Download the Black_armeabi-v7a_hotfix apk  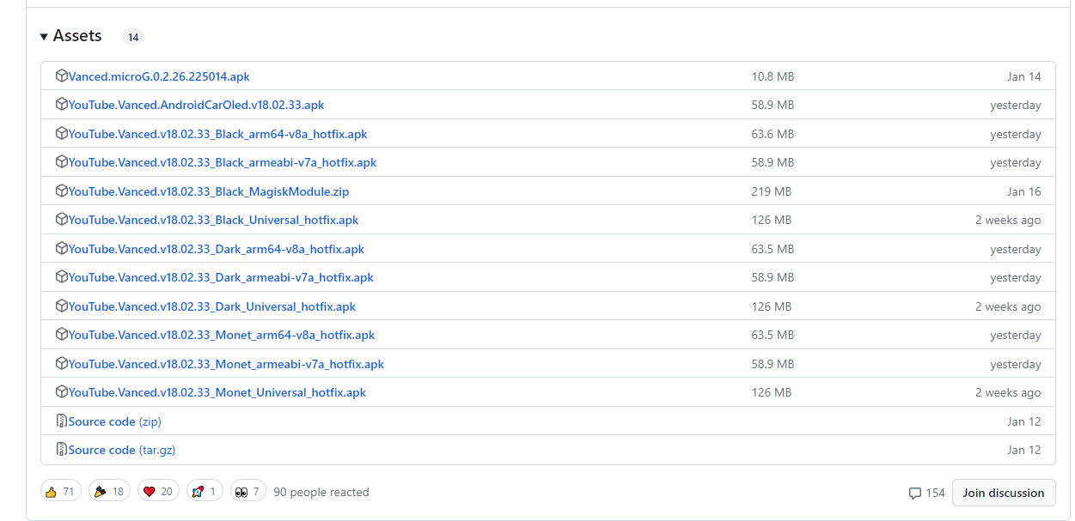coord(223,162)
